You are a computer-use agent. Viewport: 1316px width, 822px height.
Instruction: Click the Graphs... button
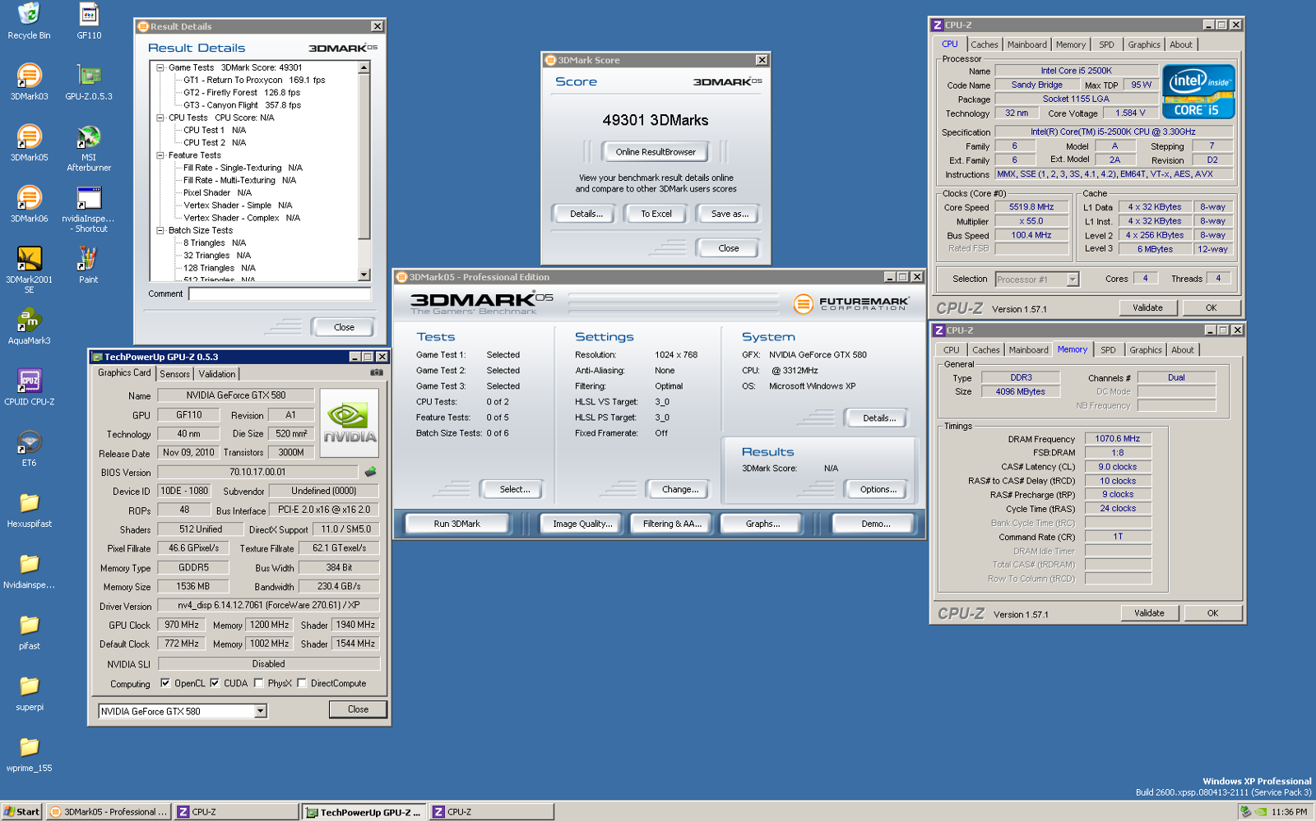[x=762, y=524]
